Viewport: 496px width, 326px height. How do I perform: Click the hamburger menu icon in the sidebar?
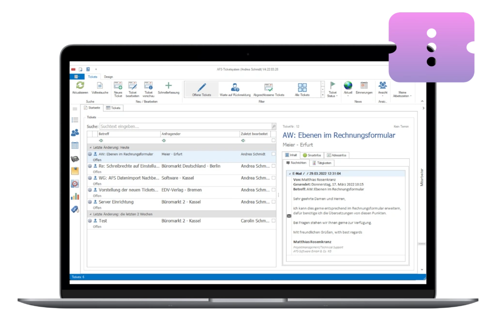[75, 109]
